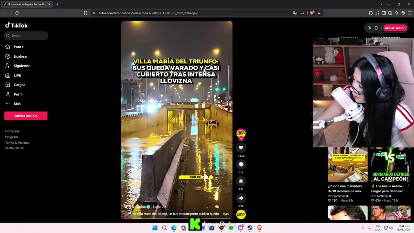Click the top-right Iniciar sesión button

(x=395, y=28)
